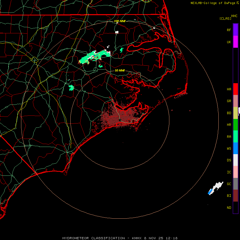This screenshot has height=240, width=240.
Task: Click the UK magenta legend swatch
Action: click(x=235, y=42)
